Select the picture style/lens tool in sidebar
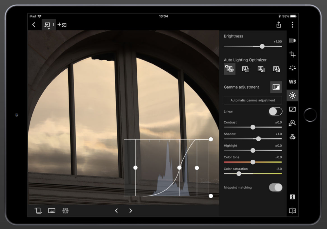 pyautogui.click(x=292, y=41)
